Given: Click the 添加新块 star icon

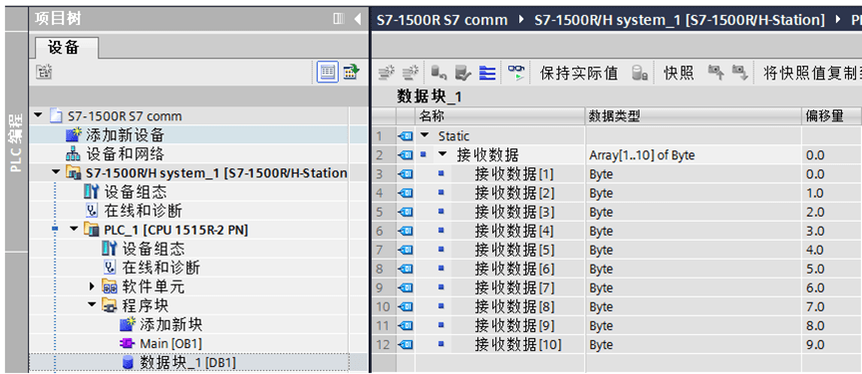Looking at the screenshot, I should (x=127, y=324).
